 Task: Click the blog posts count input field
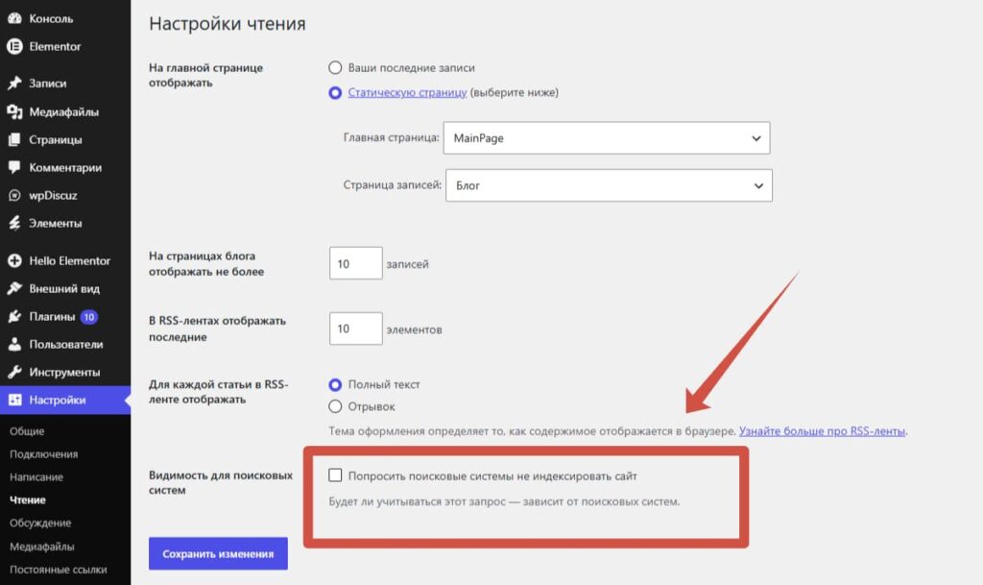tap(355, 263)
